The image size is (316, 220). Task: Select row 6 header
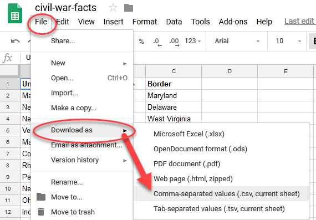(x=10, y=142)
